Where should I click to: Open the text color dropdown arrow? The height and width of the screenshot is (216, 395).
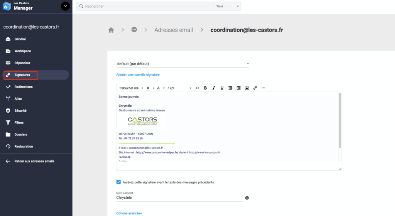point(154,88)
